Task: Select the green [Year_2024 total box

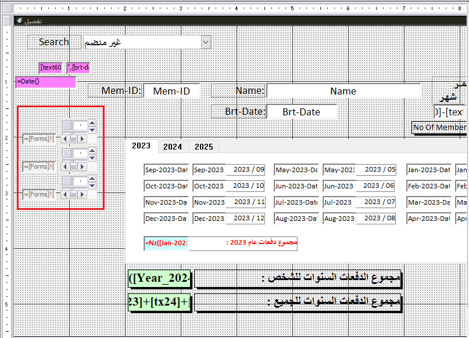Action: (160, 279)
